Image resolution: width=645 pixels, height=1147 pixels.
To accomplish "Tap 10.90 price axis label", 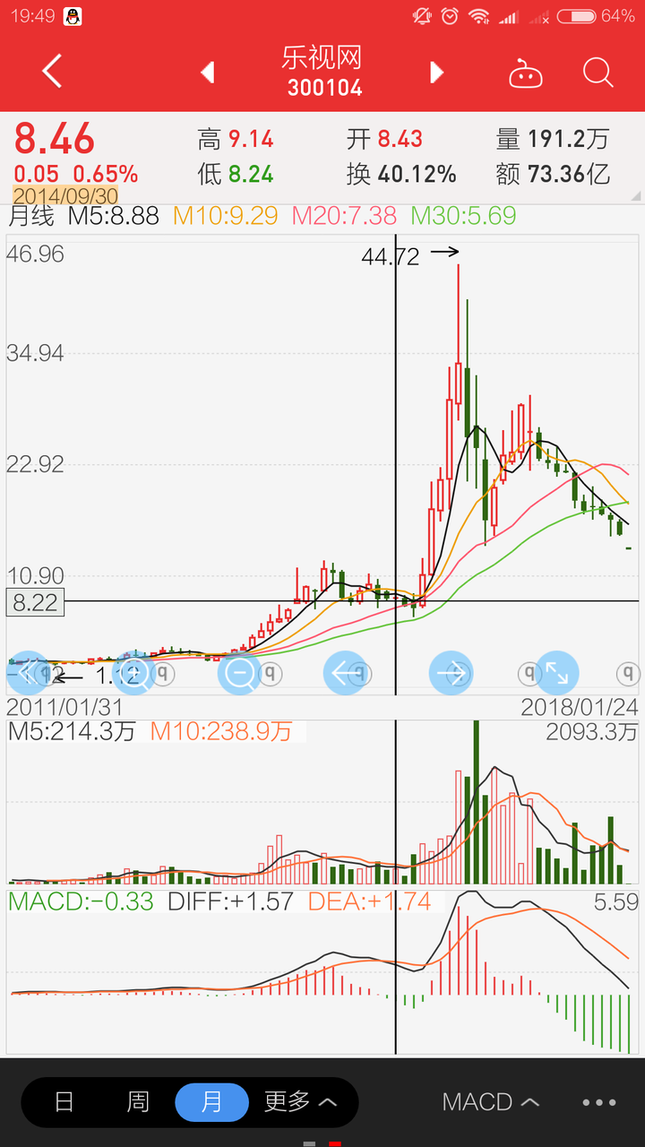I will tap(35, 576).
